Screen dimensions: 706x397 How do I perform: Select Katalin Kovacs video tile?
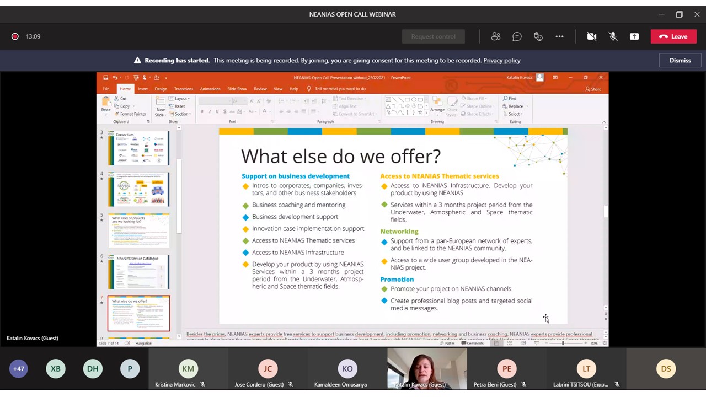427,369
